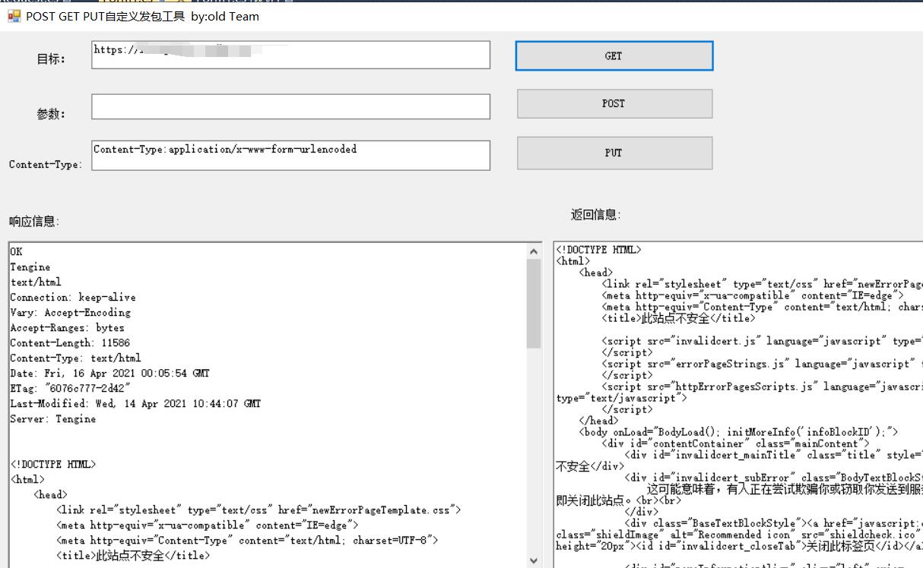This screenshot has height=568, width=923.
Task: Click the invalidcert.js script line in return panel
Action: point(762,341)
